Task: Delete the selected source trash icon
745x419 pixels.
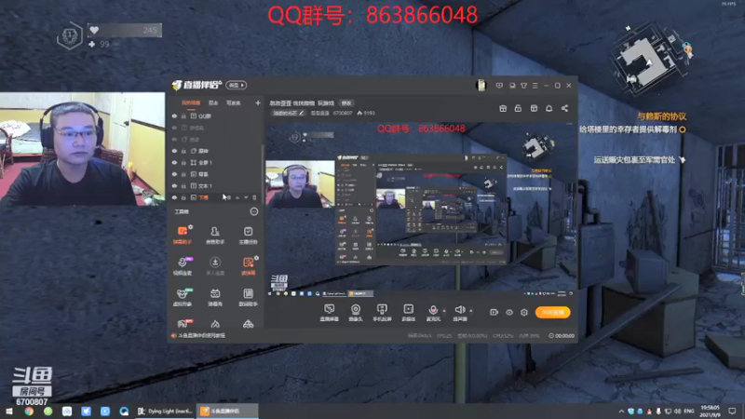Action: tap(254, 197)
